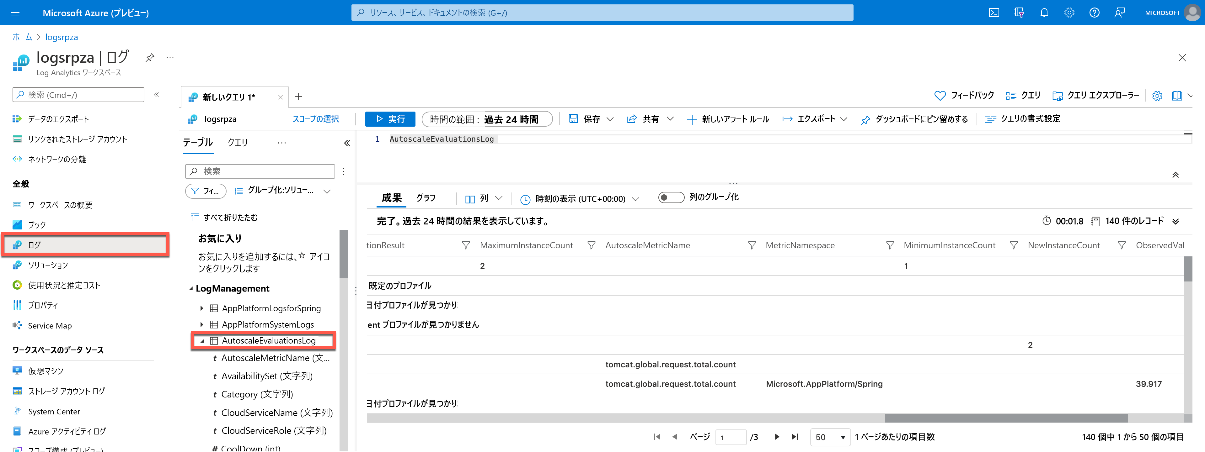Expand the share dropdown
Viewport: 1205px width, 452px height.
click(x=670, y=119)
